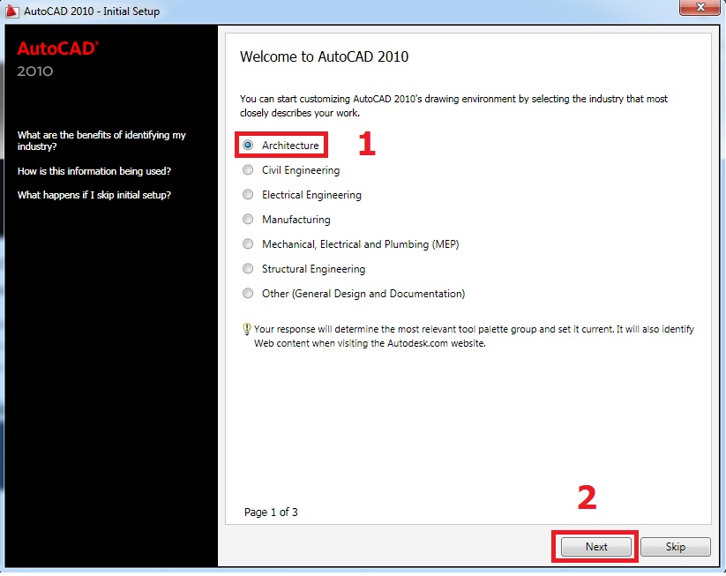This screenshot has height=576, width=726.
Task: Click the AutoCAD icon in title bar
Action: pyautogui.click(x=11, y=11)
